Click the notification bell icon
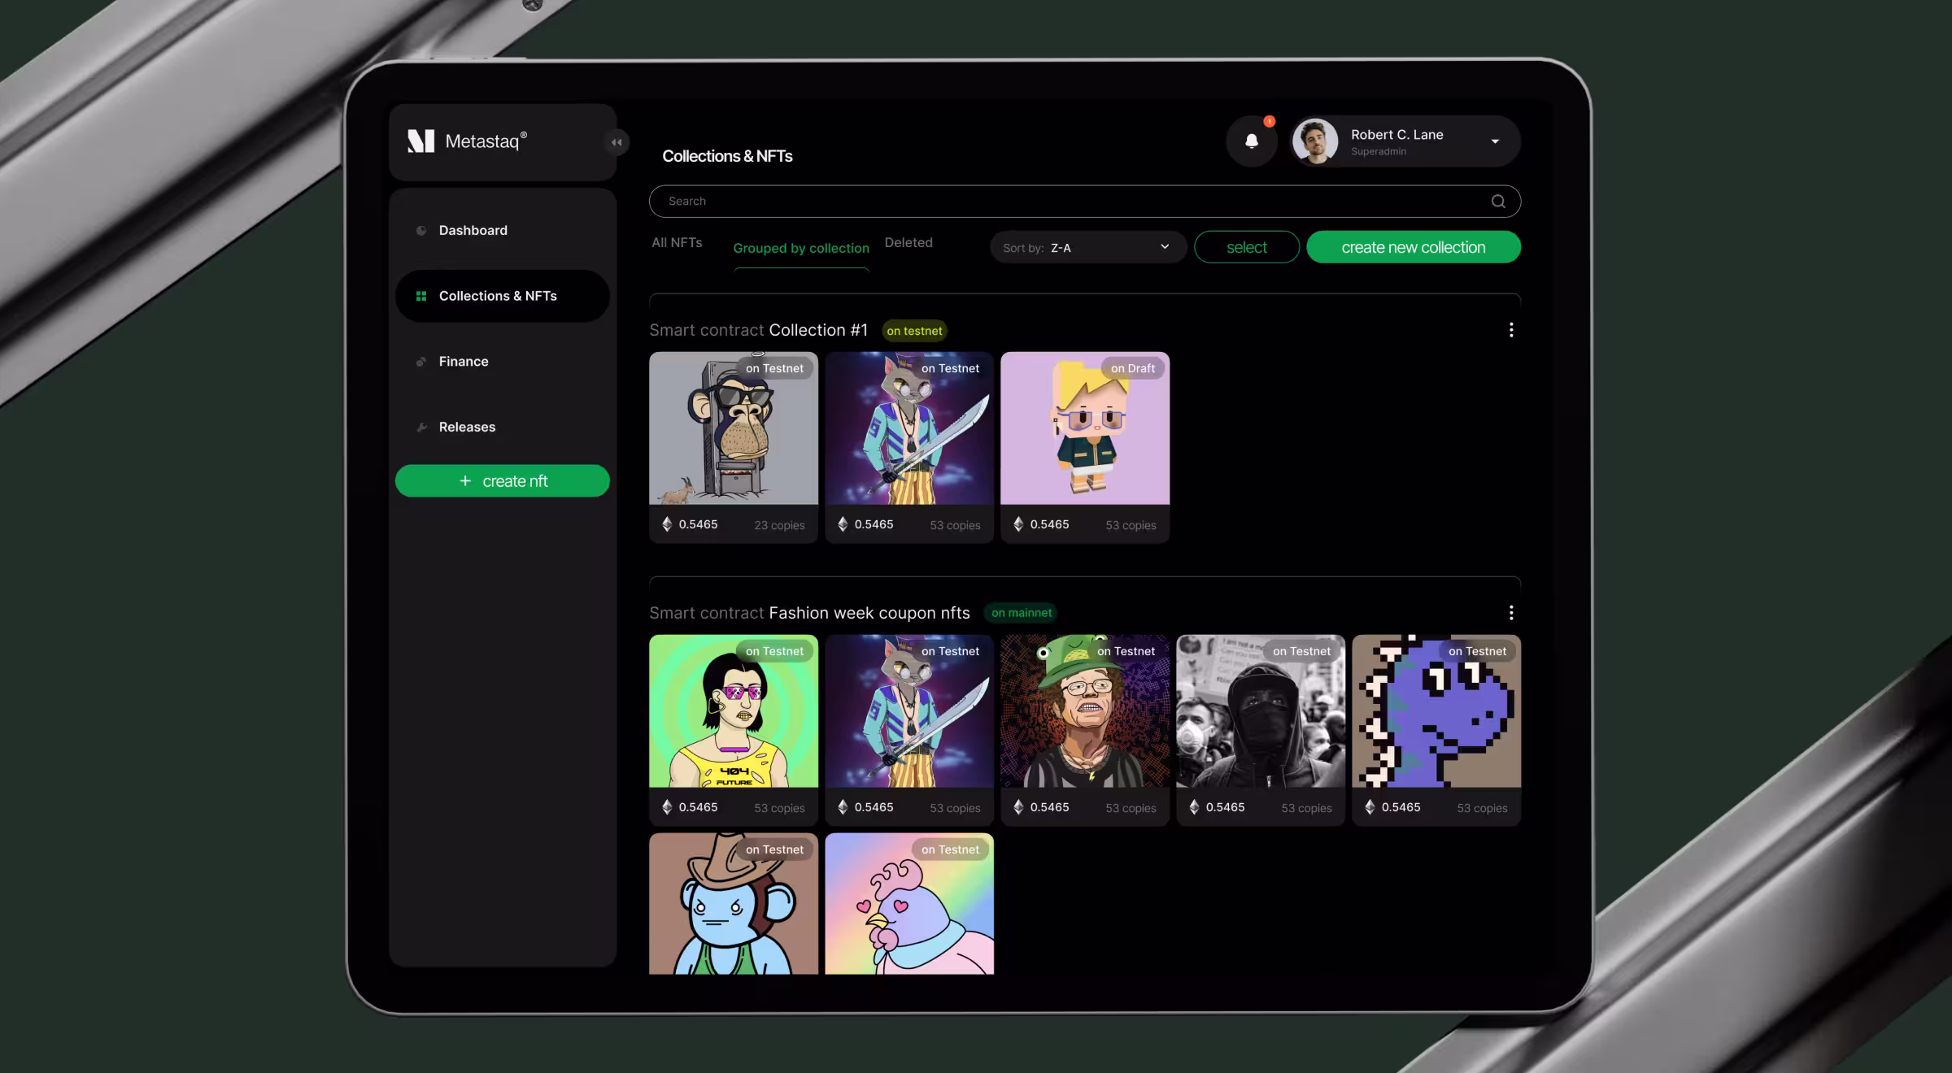Screen dimensions: 1952x1073 point(1252,141)
